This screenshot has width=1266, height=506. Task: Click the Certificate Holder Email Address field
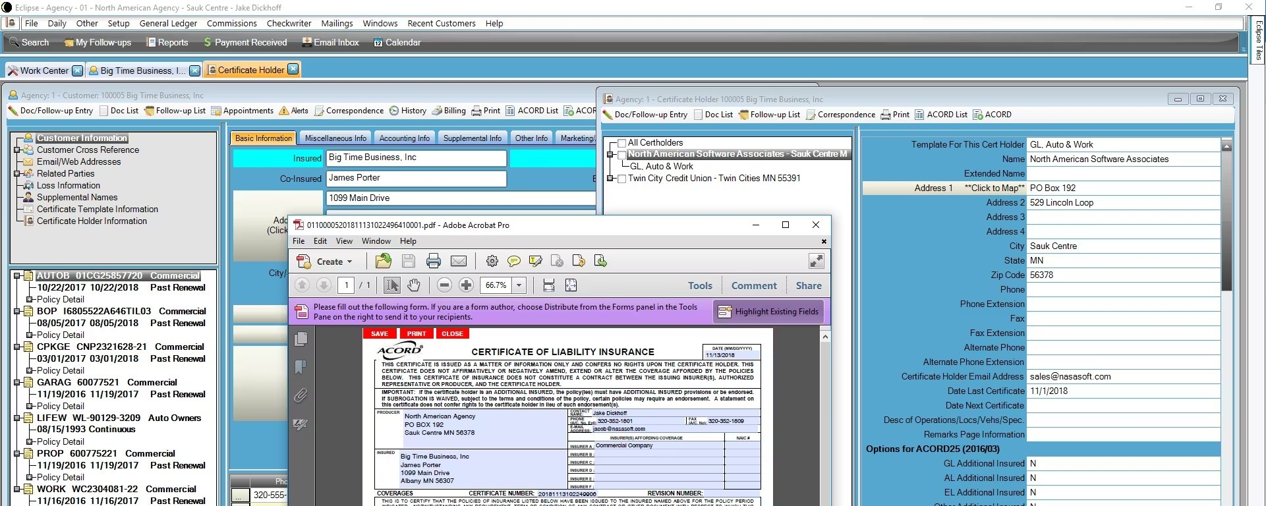(x=1123, y=377)
